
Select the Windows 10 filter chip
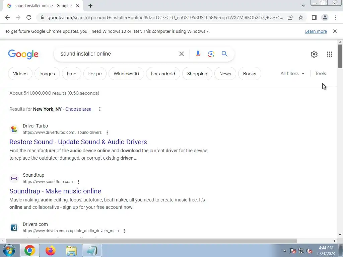tap(126, 74)
